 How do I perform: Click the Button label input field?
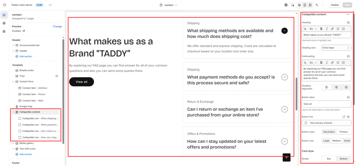tap(327, 104)
